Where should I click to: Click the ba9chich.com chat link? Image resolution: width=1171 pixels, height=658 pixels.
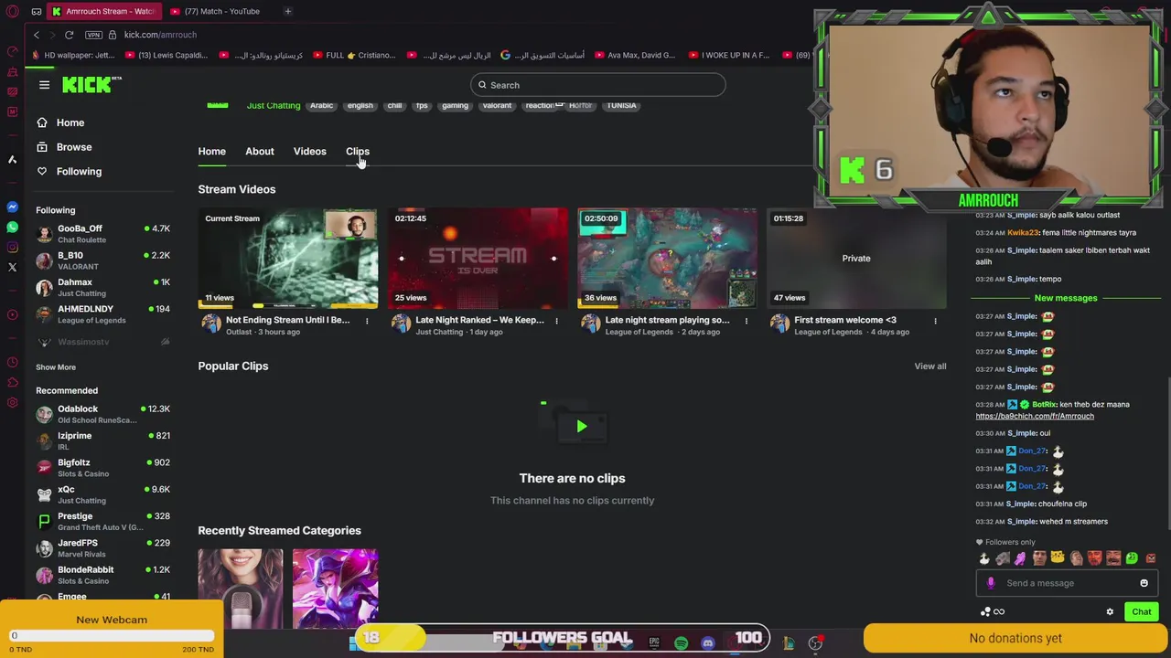coord(1035,416)
